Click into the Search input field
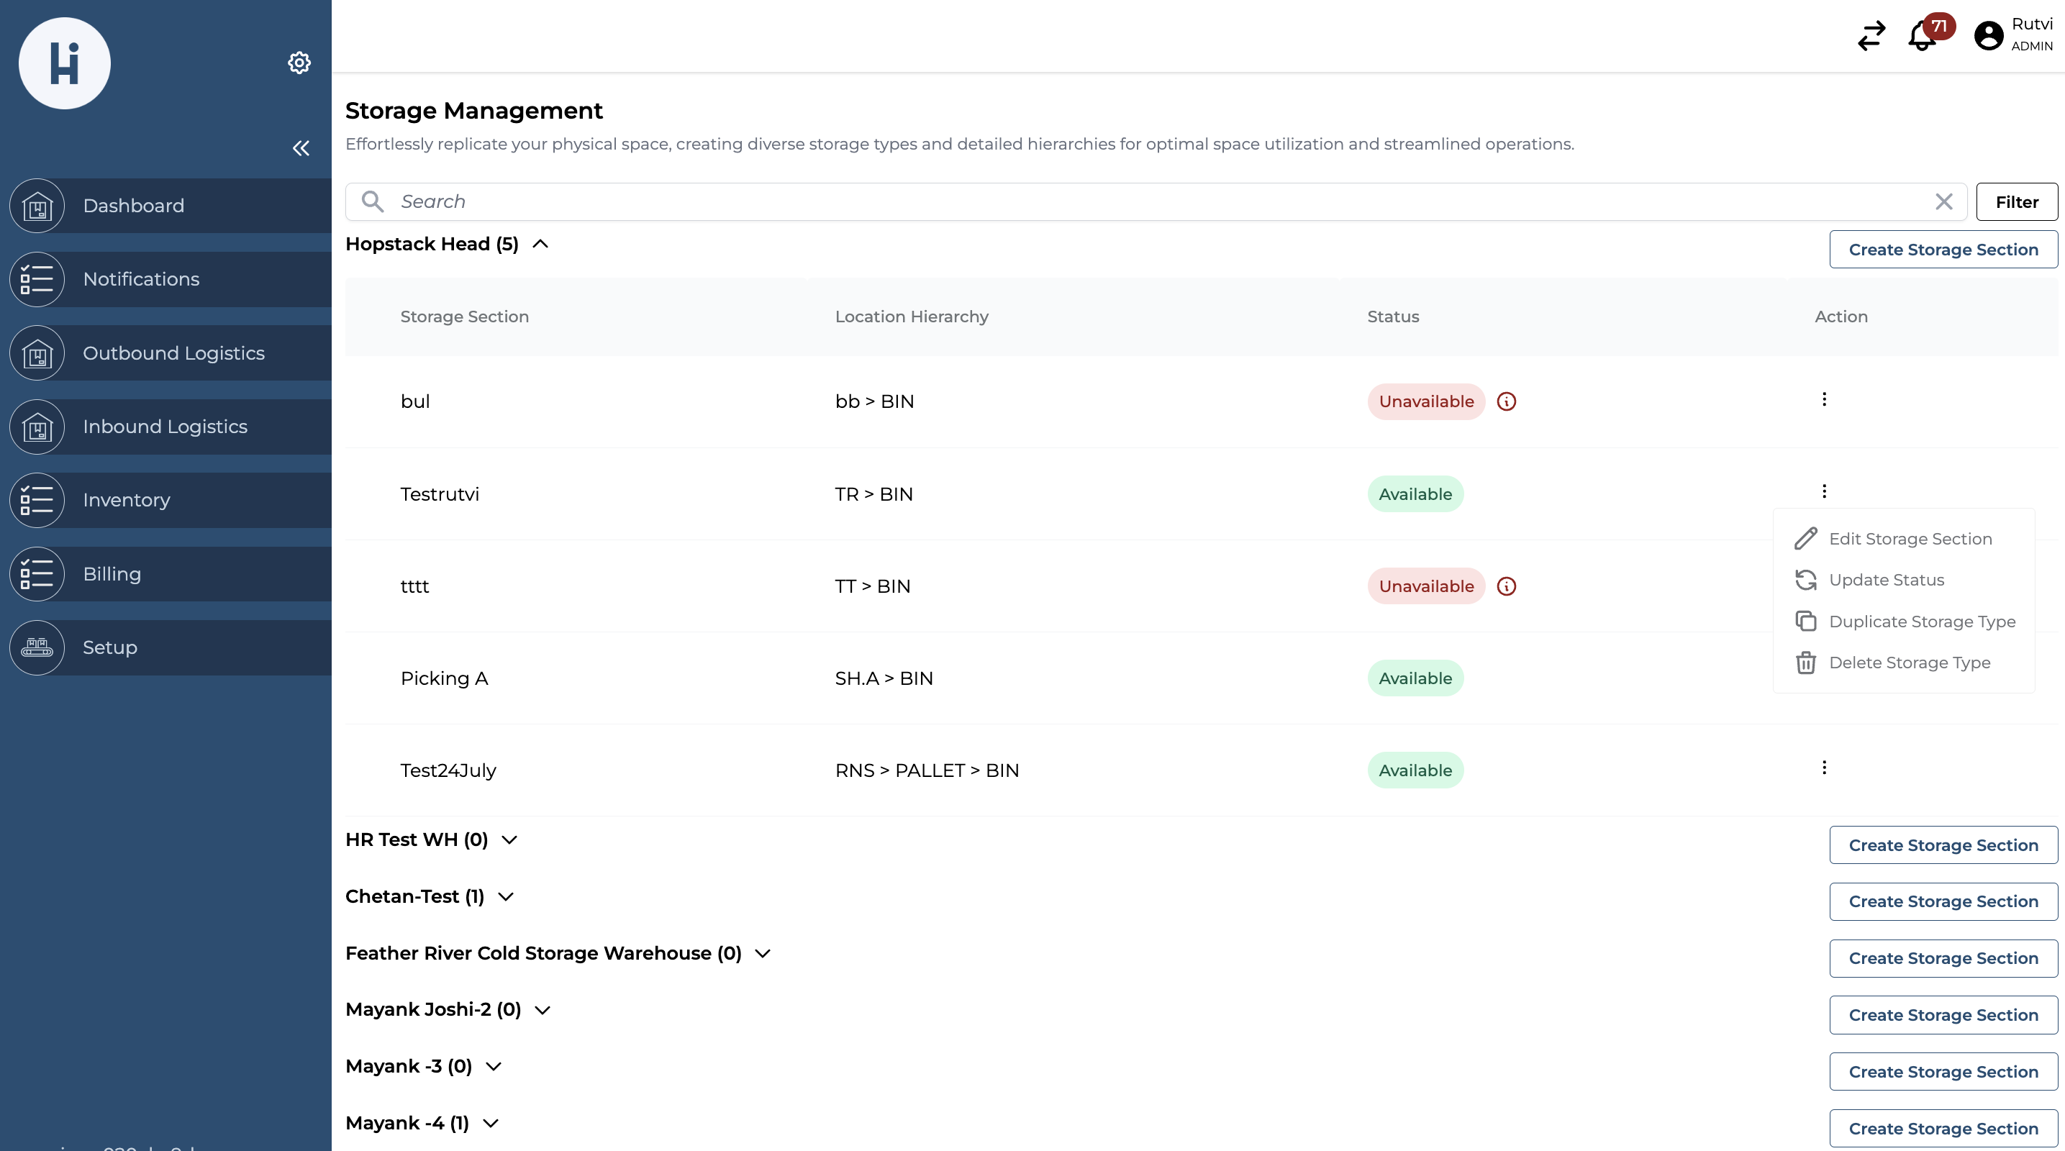The width and height of the screenshot is (2065, 1151). click(x=1122, y=202)
